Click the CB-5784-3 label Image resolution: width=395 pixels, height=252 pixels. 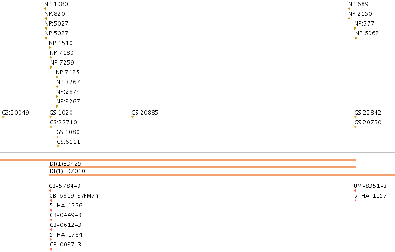(65, 186)
